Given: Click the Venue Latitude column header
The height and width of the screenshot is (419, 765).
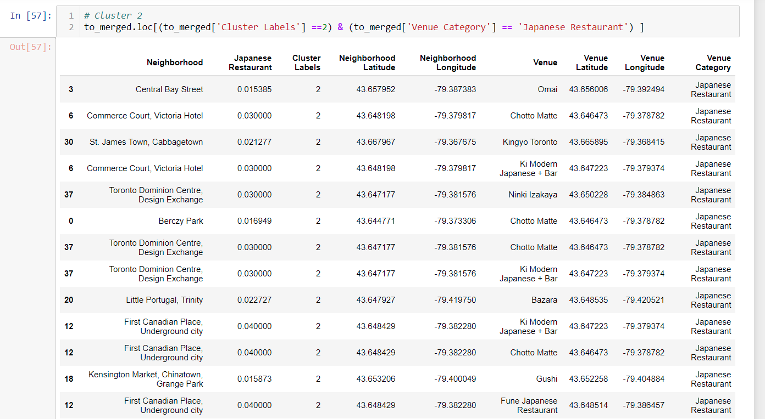Looking at the screenshot, I should (592, 63).
